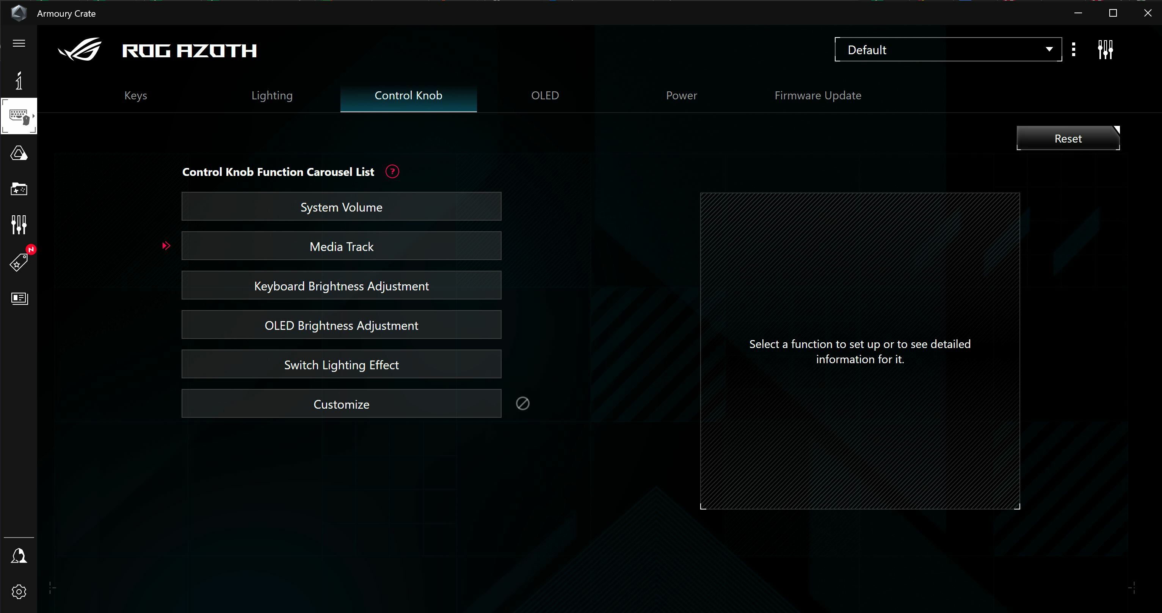Screen dimensions: 1162x613
Task: Open the user support icon near sidebar bottom
Action: 19,556
